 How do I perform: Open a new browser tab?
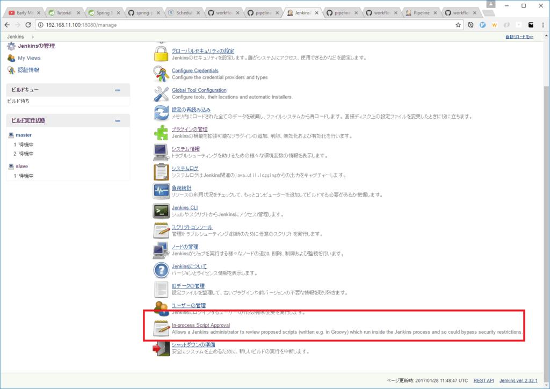(489, 13)
